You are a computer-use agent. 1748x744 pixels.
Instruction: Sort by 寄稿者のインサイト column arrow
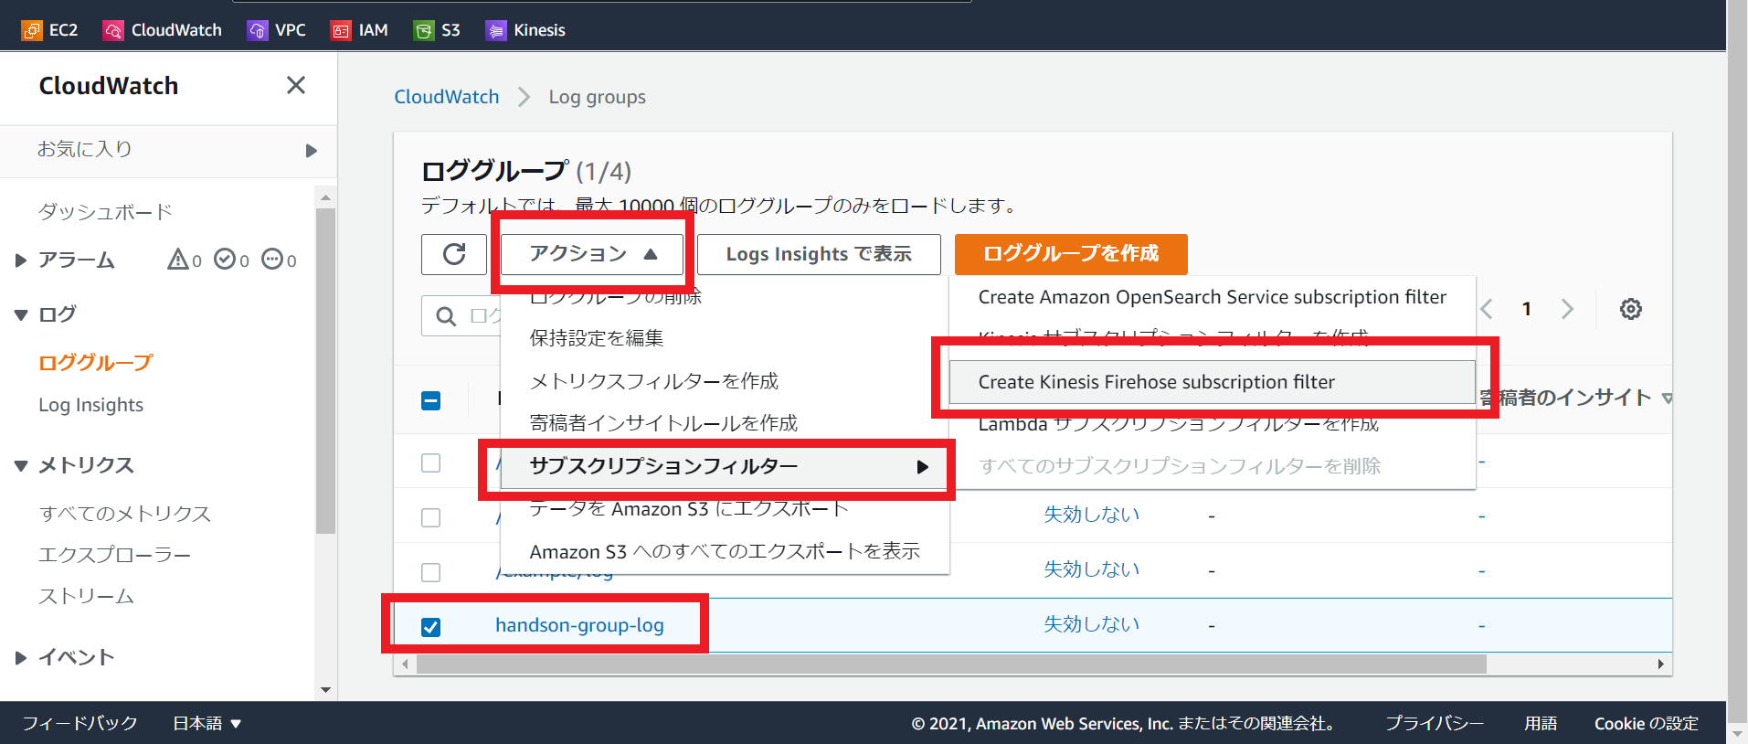[1667, 399]
